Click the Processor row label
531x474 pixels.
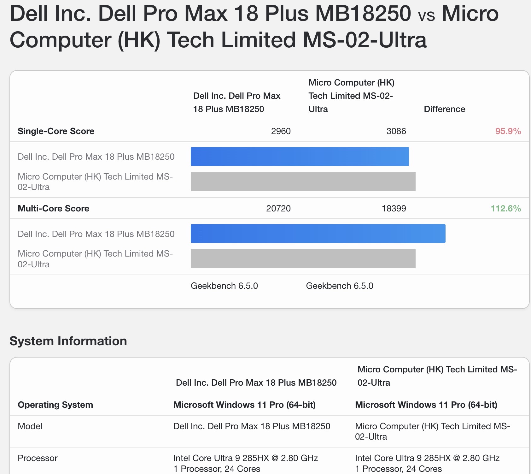click(38, 458)
